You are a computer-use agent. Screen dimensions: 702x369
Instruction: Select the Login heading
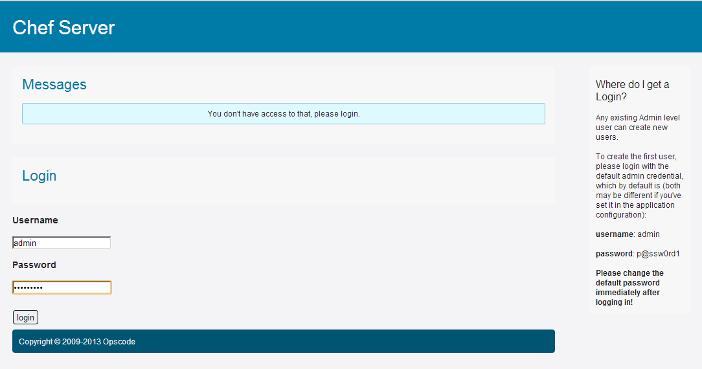pyautogui.click(x=40, y=176)
